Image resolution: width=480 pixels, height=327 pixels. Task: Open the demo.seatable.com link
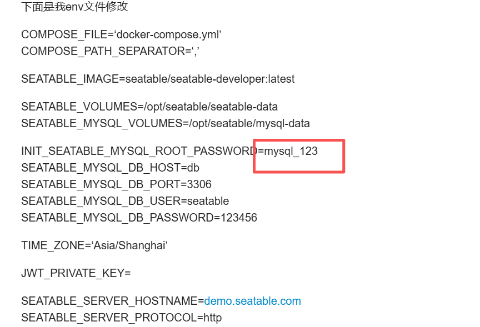(x=253, y=301)
